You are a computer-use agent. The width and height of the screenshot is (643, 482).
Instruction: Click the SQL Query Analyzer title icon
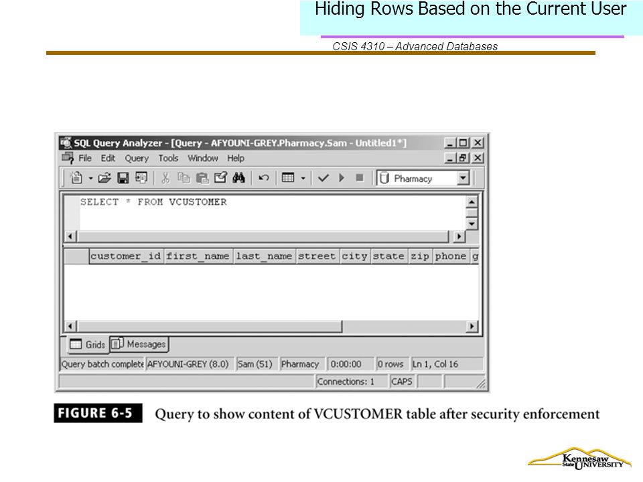66,143
